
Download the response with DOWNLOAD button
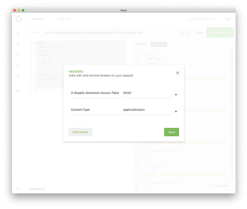tap(219, 186)
